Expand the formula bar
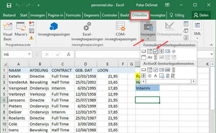The image size is (216, 133). pos(212,54)
